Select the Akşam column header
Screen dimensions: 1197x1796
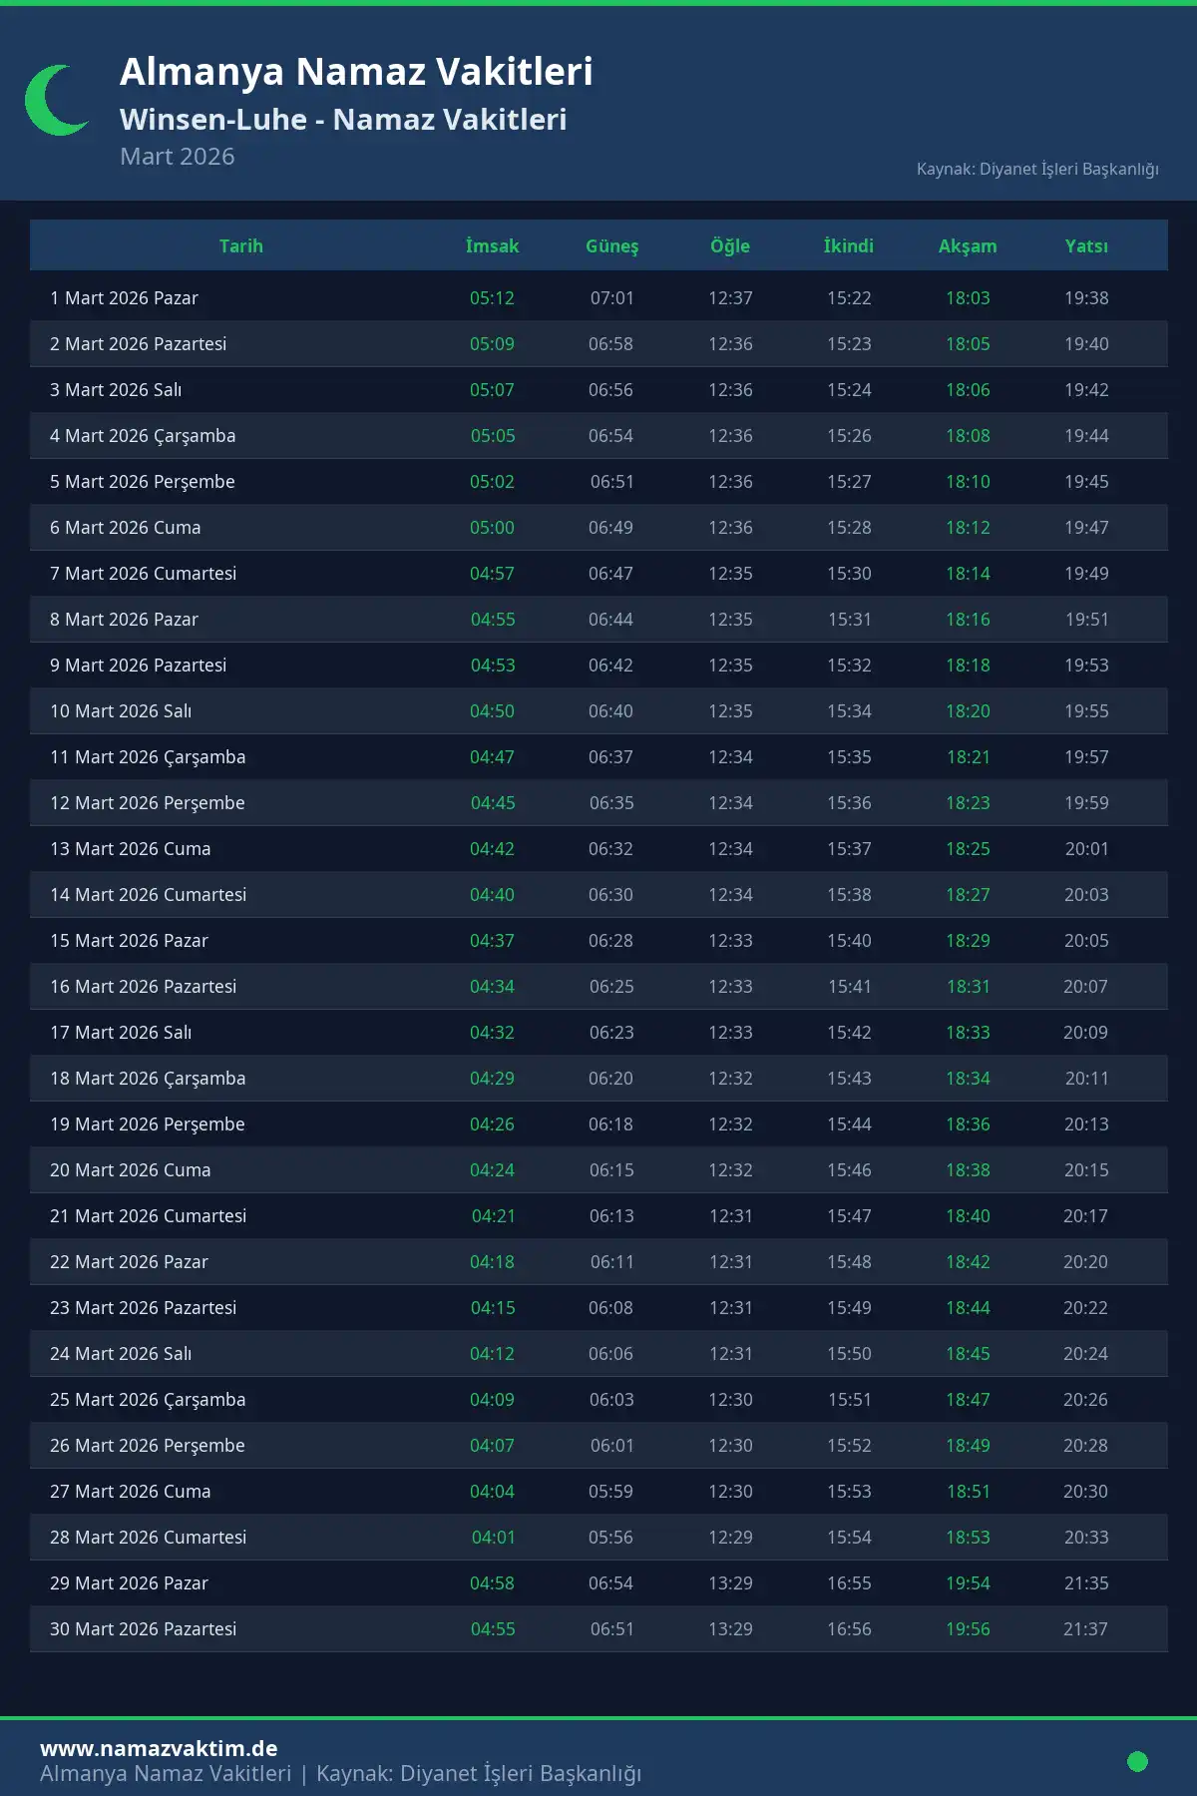click(968, 245)
